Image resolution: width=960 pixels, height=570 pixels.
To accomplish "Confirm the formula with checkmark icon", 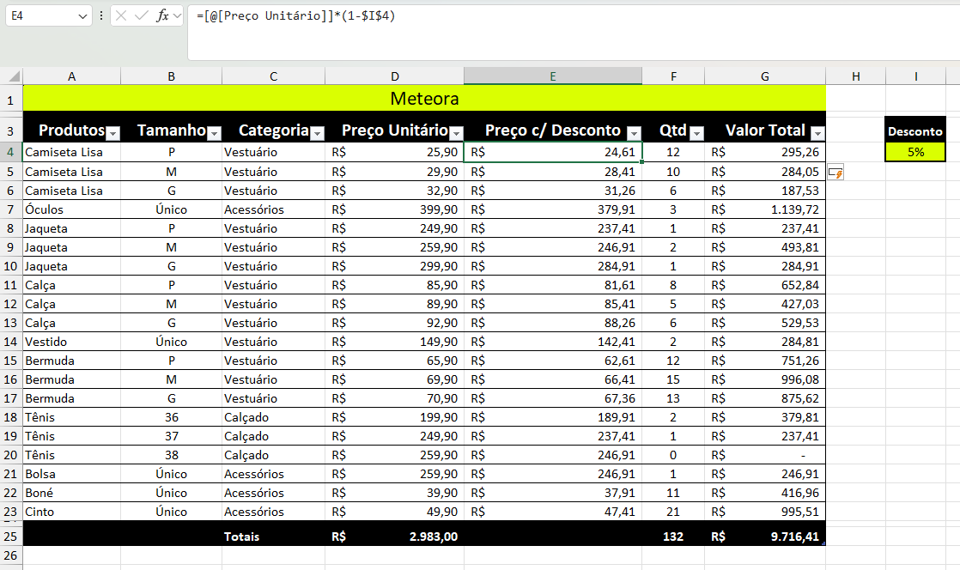I will (142, 16).
